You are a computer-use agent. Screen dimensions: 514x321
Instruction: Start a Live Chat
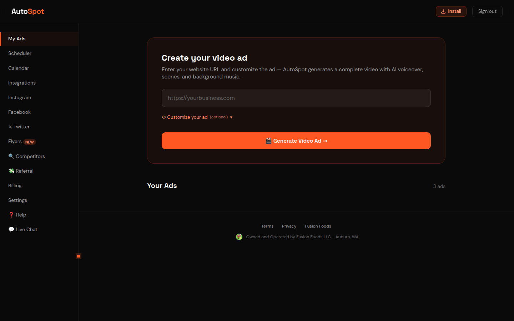click(39, 229)
